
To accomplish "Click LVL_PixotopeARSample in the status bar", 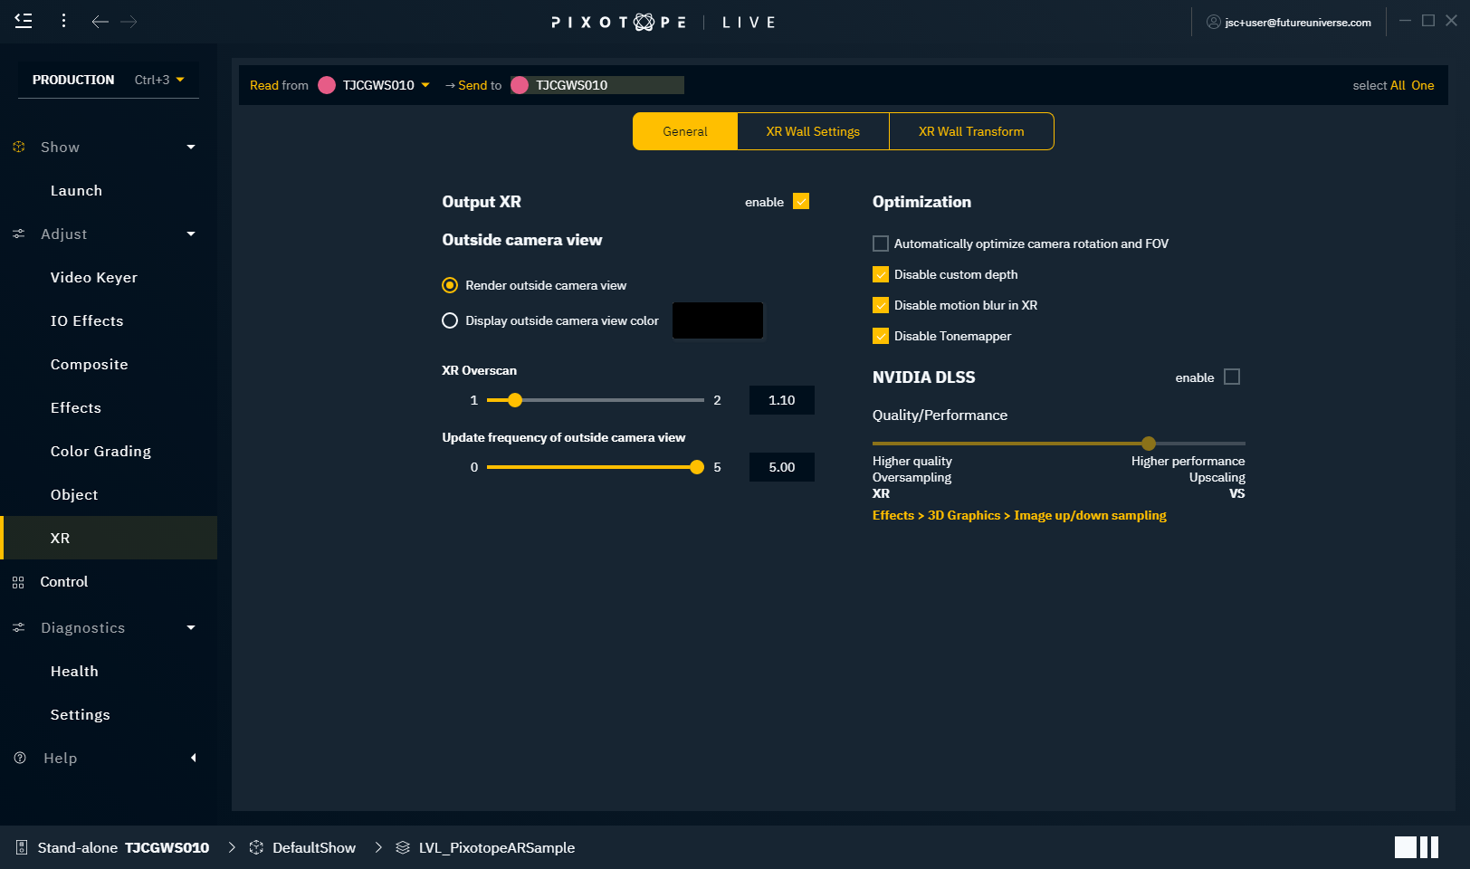I will click(497, 847).
